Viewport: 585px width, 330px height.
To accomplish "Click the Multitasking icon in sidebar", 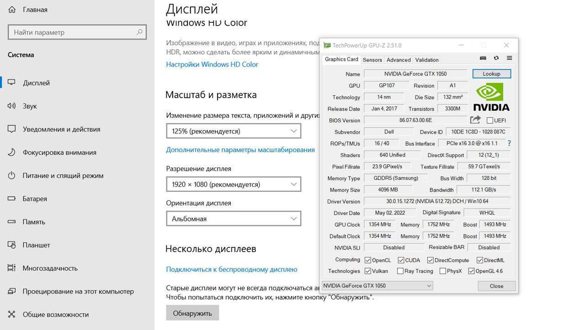I will (12, 268).
